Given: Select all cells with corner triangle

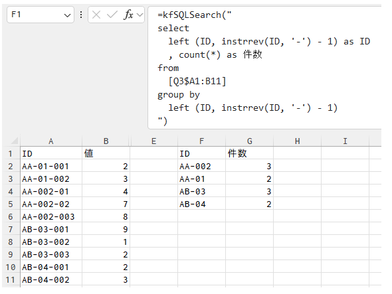Looking at the screenshot, I should [15, 141].
